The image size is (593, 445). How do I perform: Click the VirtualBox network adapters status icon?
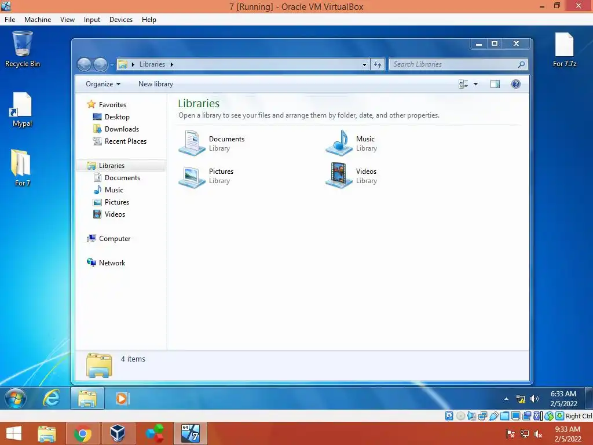pyautogui.click(x=482, y=416)
